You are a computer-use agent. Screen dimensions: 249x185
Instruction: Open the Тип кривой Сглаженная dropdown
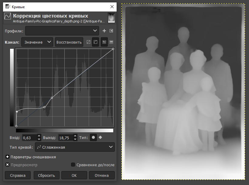pyautogui.click(x=75, y=147)
